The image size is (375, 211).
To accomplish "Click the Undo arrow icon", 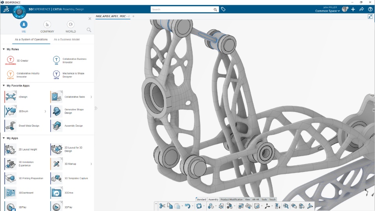I will (x=187, y=206).
